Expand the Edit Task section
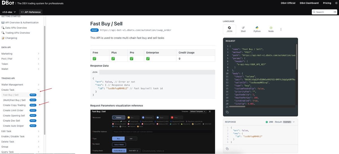 (x=20, y=131)
